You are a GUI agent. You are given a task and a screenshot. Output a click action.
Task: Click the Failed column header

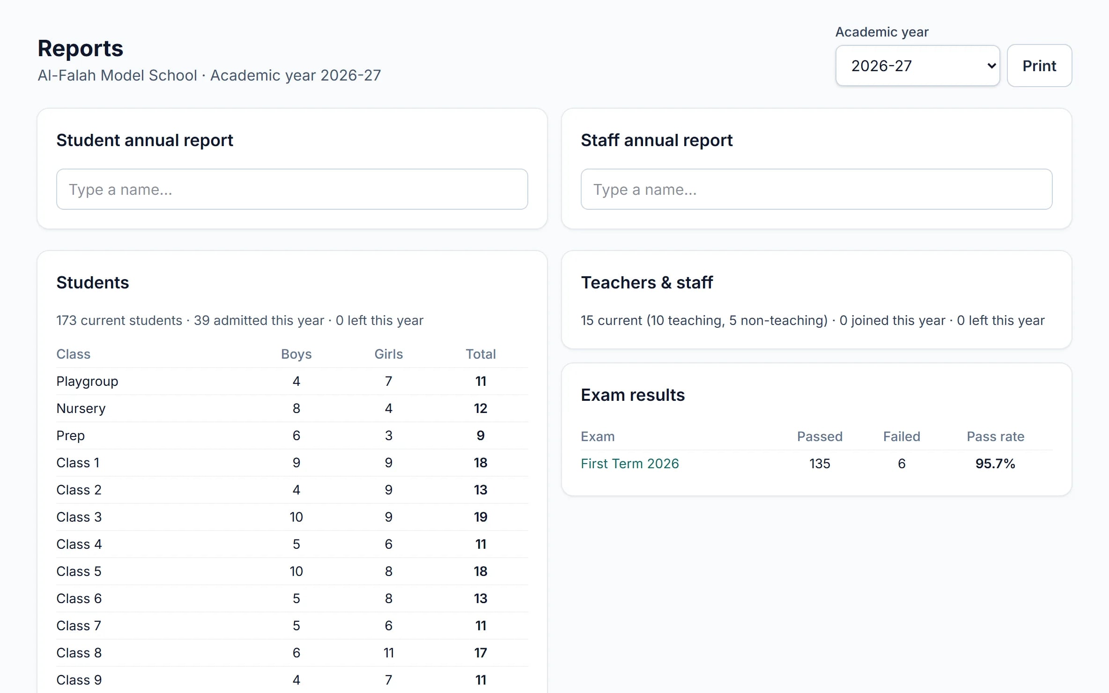[x=902, y=436]
